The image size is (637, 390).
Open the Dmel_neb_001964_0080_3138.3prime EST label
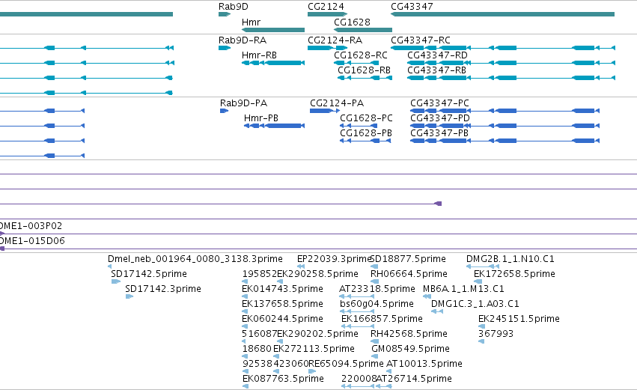[x=195, y=259]
